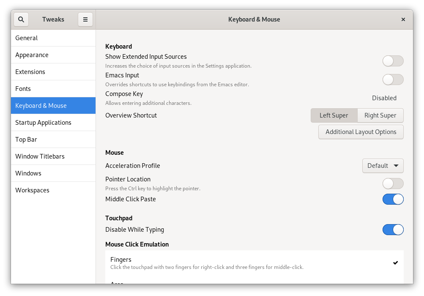This screenshot has width=424, height=296.
Task: Select Left Super overview shortcut
Action: 334,115
